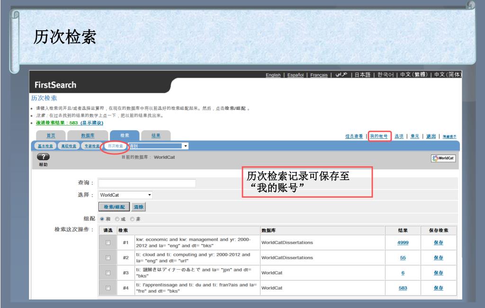Image resolution: width=485 pixels, height=308 pixels.
Task: Click the 隐藏提示 link
Action: (x=449, y=136)
